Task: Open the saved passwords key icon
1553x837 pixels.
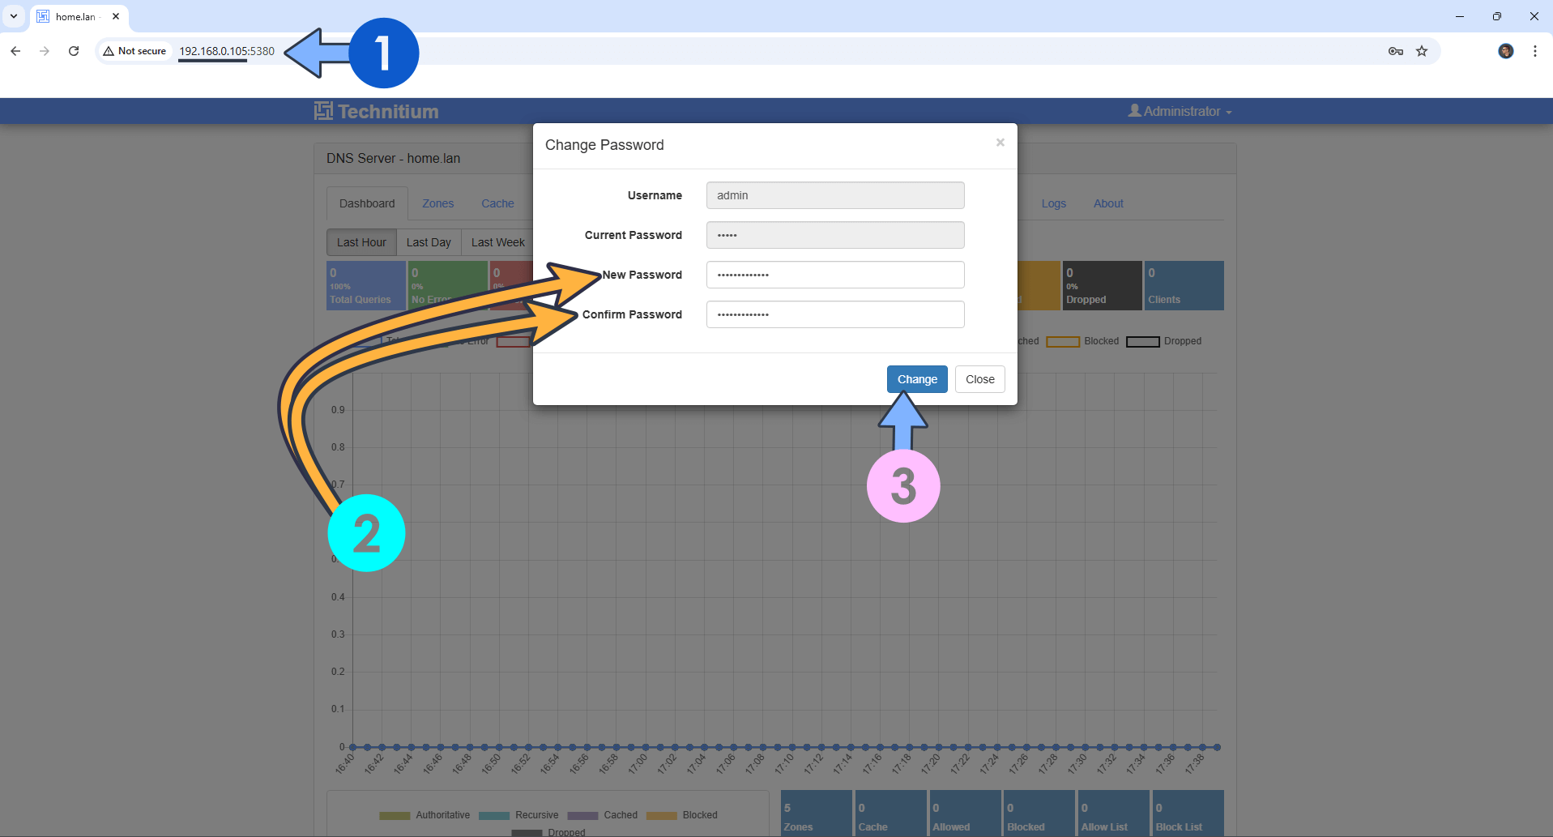Action: 1395,51
